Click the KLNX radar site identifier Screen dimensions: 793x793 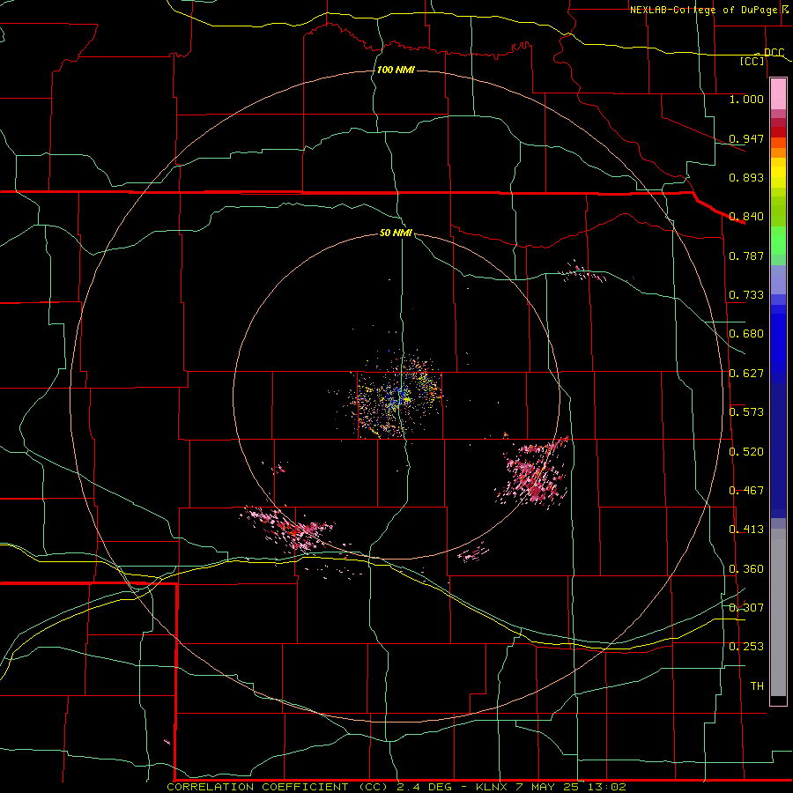493,787
